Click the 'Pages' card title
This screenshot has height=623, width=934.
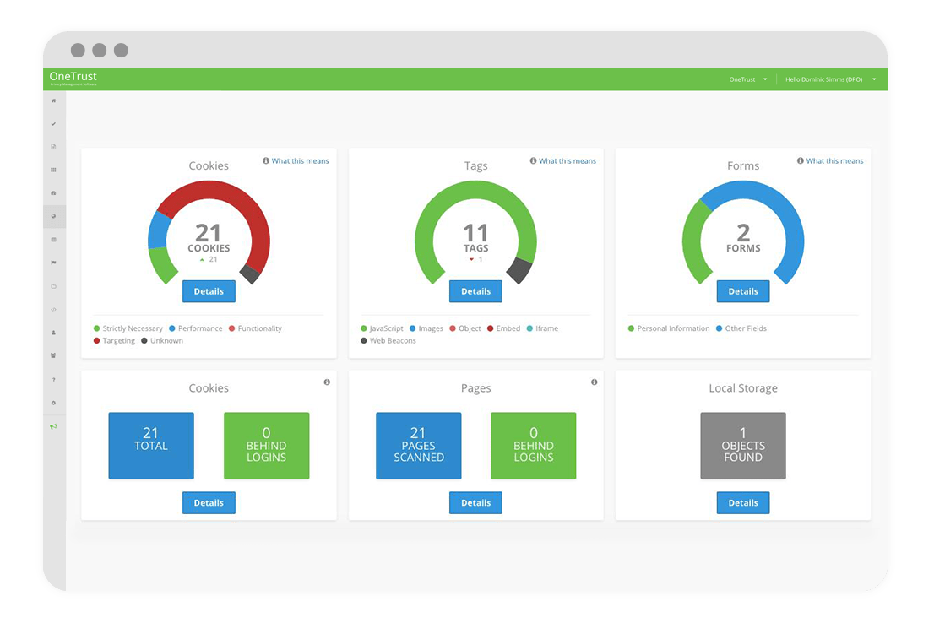coord(476,388)
